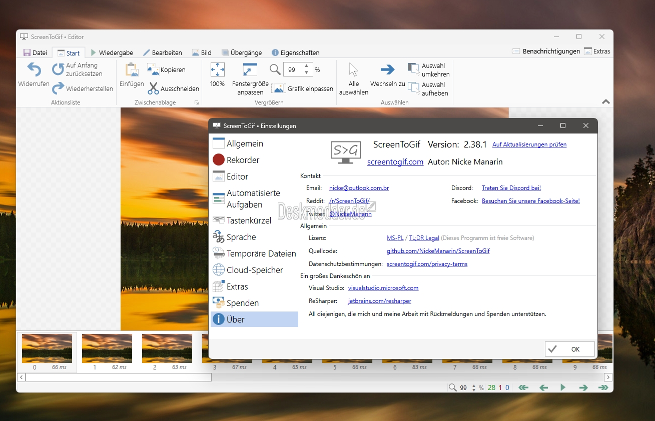The width and height of the screenshot is (655, 421).
Task: Select frame 2 thumbnail
Action: tap(167, 352)
